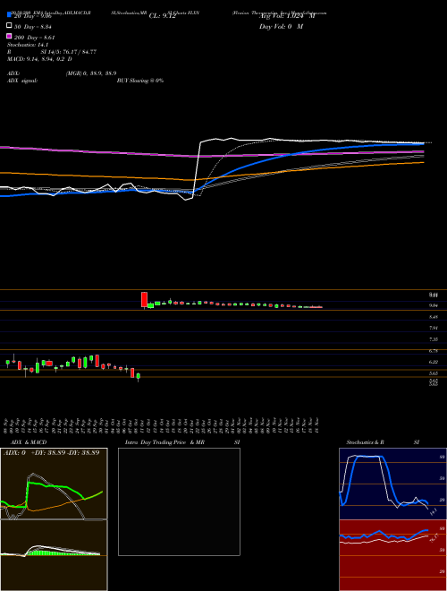Click the white 50 Day legend swatch
The image size is (447, 591).
click(x=9, y=26)
